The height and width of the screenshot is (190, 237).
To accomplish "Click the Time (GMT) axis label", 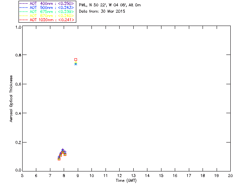I will point(126,180).
